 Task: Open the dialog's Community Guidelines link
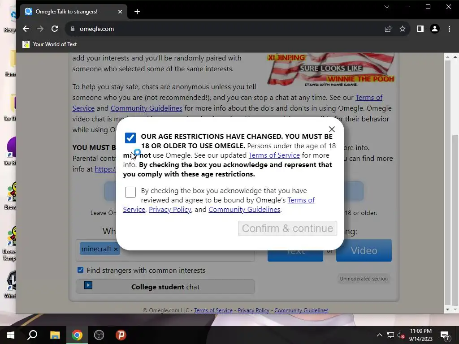pos(244,210)
